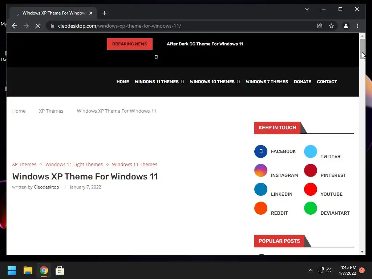
Task: Click the vertical scrollbar thumb
Action: (362, 48)
